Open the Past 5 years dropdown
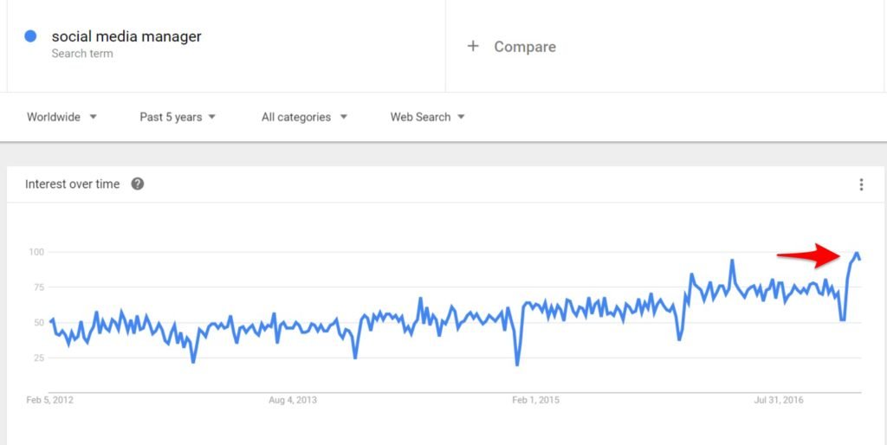887x445 pixels. click(x=178, y=117)
